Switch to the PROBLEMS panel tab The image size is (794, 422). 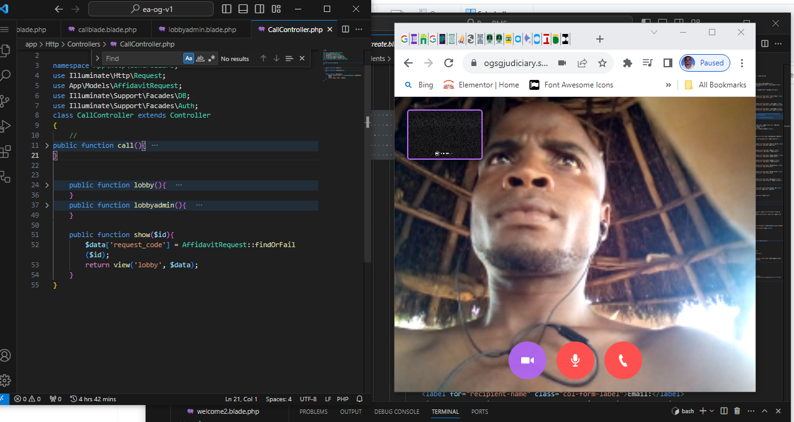[x=313, y=412]
